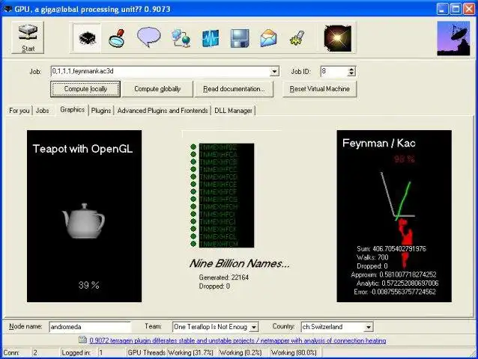Click the Node name input field

click(90, 327)
